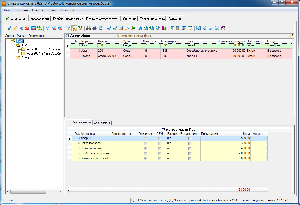Toggle the tree view toolbar button

click(x=74, y=28)
